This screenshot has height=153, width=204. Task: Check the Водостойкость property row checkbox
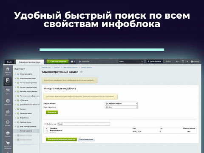point(47,132)
